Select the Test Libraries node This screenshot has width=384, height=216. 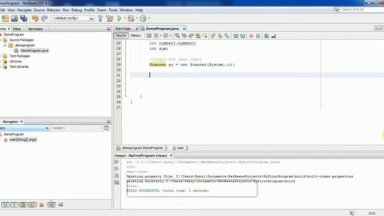coord(19,67)
